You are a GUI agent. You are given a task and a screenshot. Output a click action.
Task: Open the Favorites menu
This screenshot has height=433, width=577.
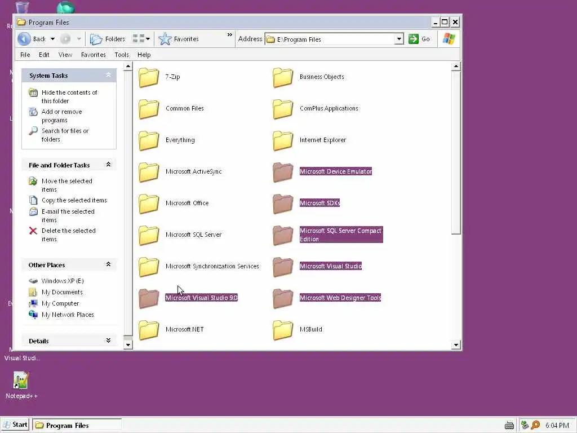(x=93, y=55)
